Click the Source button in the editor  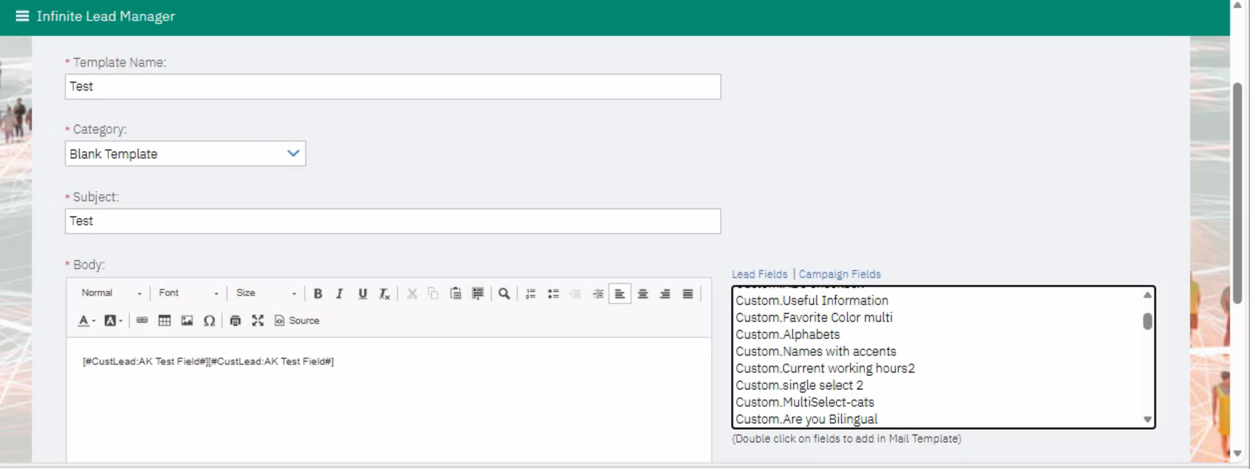[x=297, y=321]
